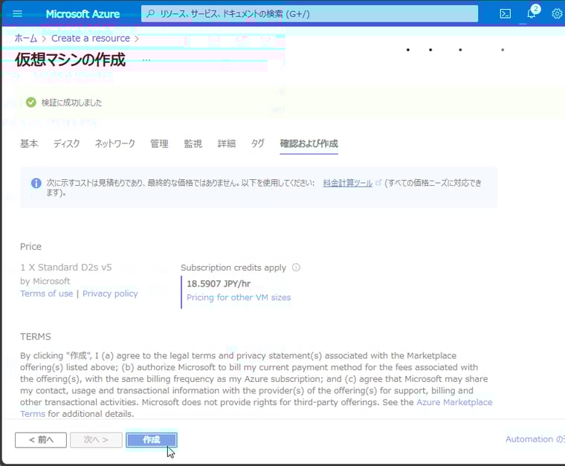Viewport: 565px width, 466px height.
Task: Click the search magnifier icon
Action: click(x=151, y=13)
